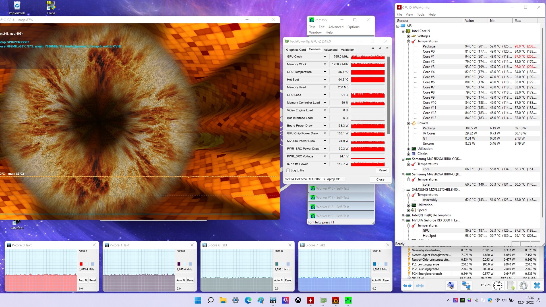This screenshot has width=546, height=307.
Task: Click GPU-Z sensors vertical scrollbar
Action: 388,95
